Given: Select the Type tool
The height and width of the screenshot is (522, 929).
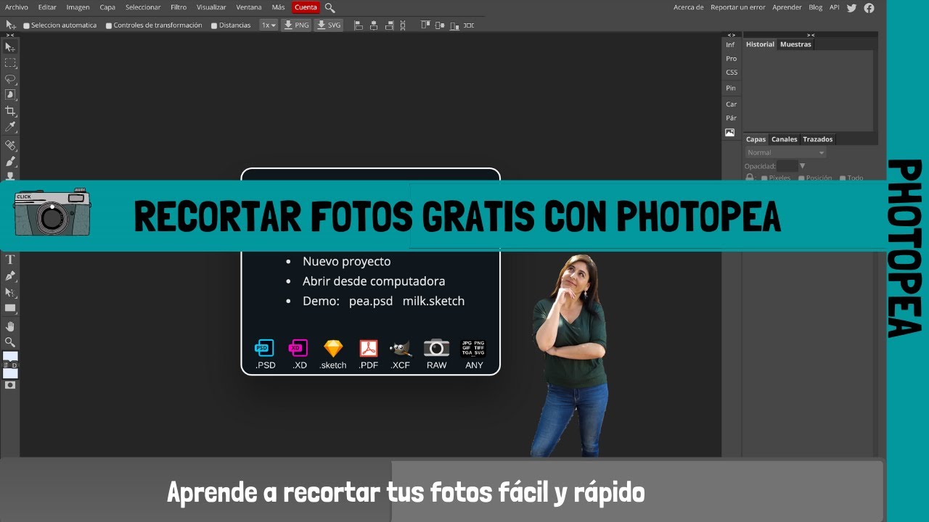Looking at the screenshot, I should pos(10,260).
